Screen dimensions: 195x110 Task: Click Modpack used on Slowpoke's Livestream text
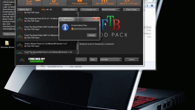coord(97,44)
